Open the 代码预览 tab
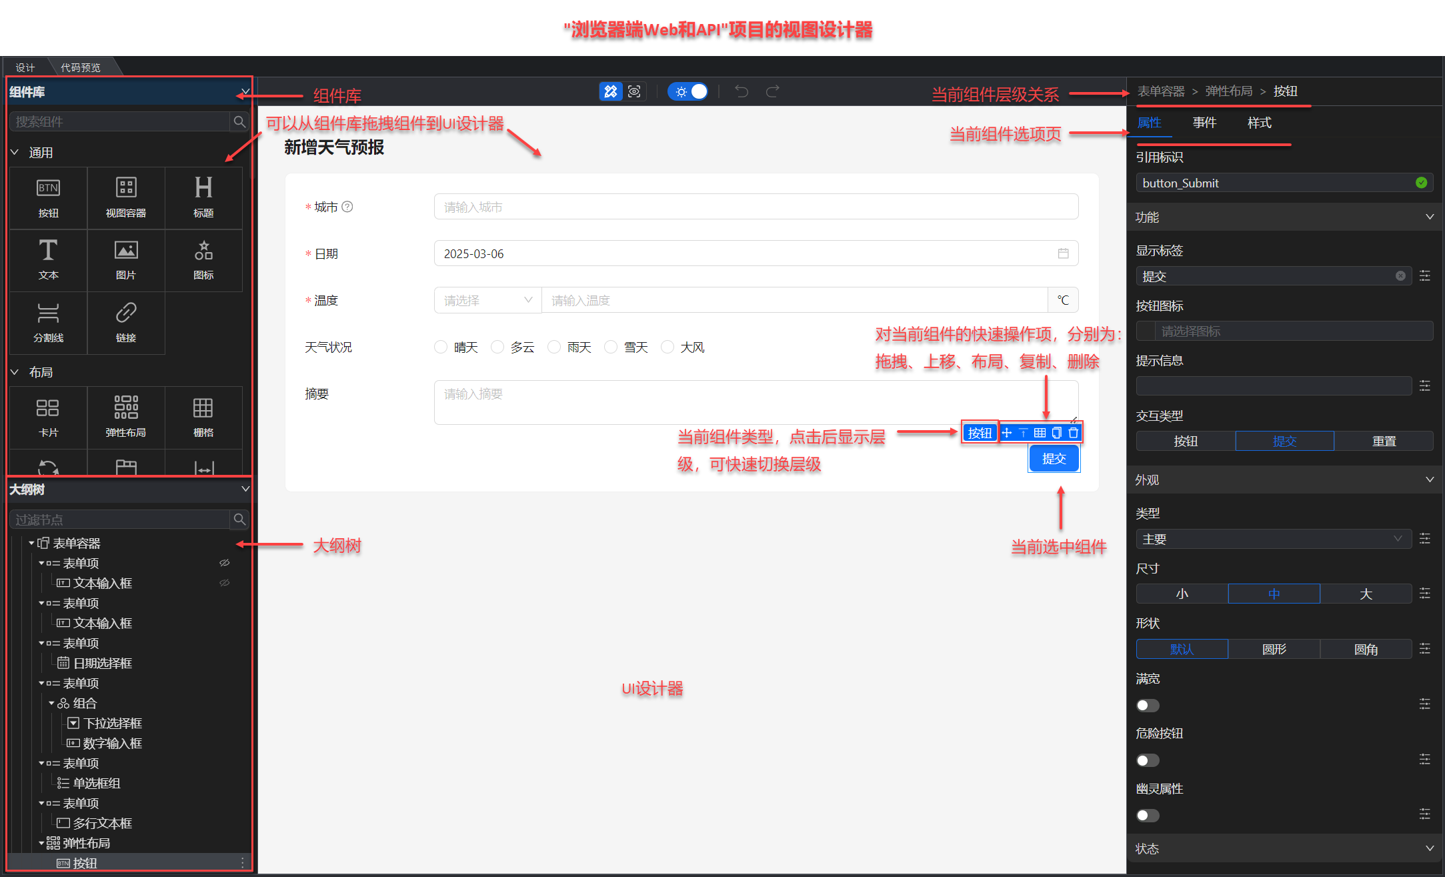Image resolution: width=1445 pixels, height=877 pixels. (81, 67)
